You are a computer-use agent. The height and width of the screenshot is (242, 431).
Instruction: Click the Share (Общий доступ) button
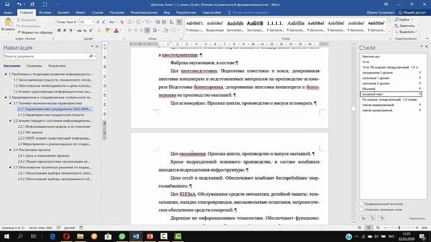click(x=411, y=12)
